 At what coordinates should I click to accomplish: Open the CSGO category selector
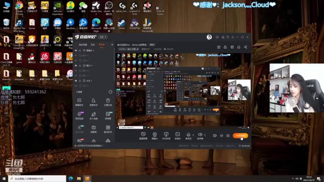[x=128, y=49]
